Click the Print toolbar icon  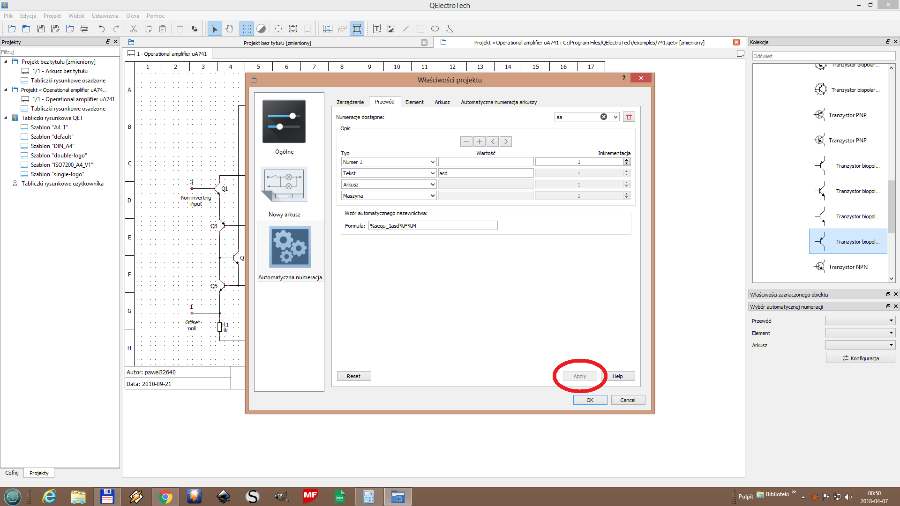(x=84, y=29)
